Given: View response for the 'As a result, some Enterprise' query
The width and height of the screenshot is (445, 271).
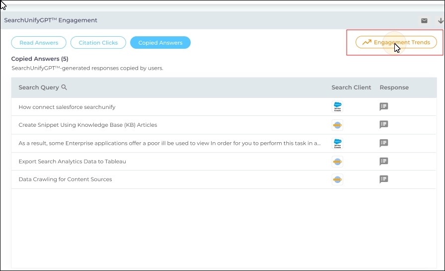Looking at the screenshot, I should pos(383,143).
